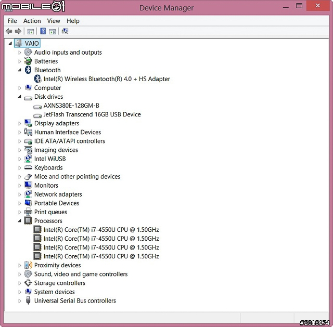Click the Proximity devices icon
This screenshot has width=333, height=327.
28,265
